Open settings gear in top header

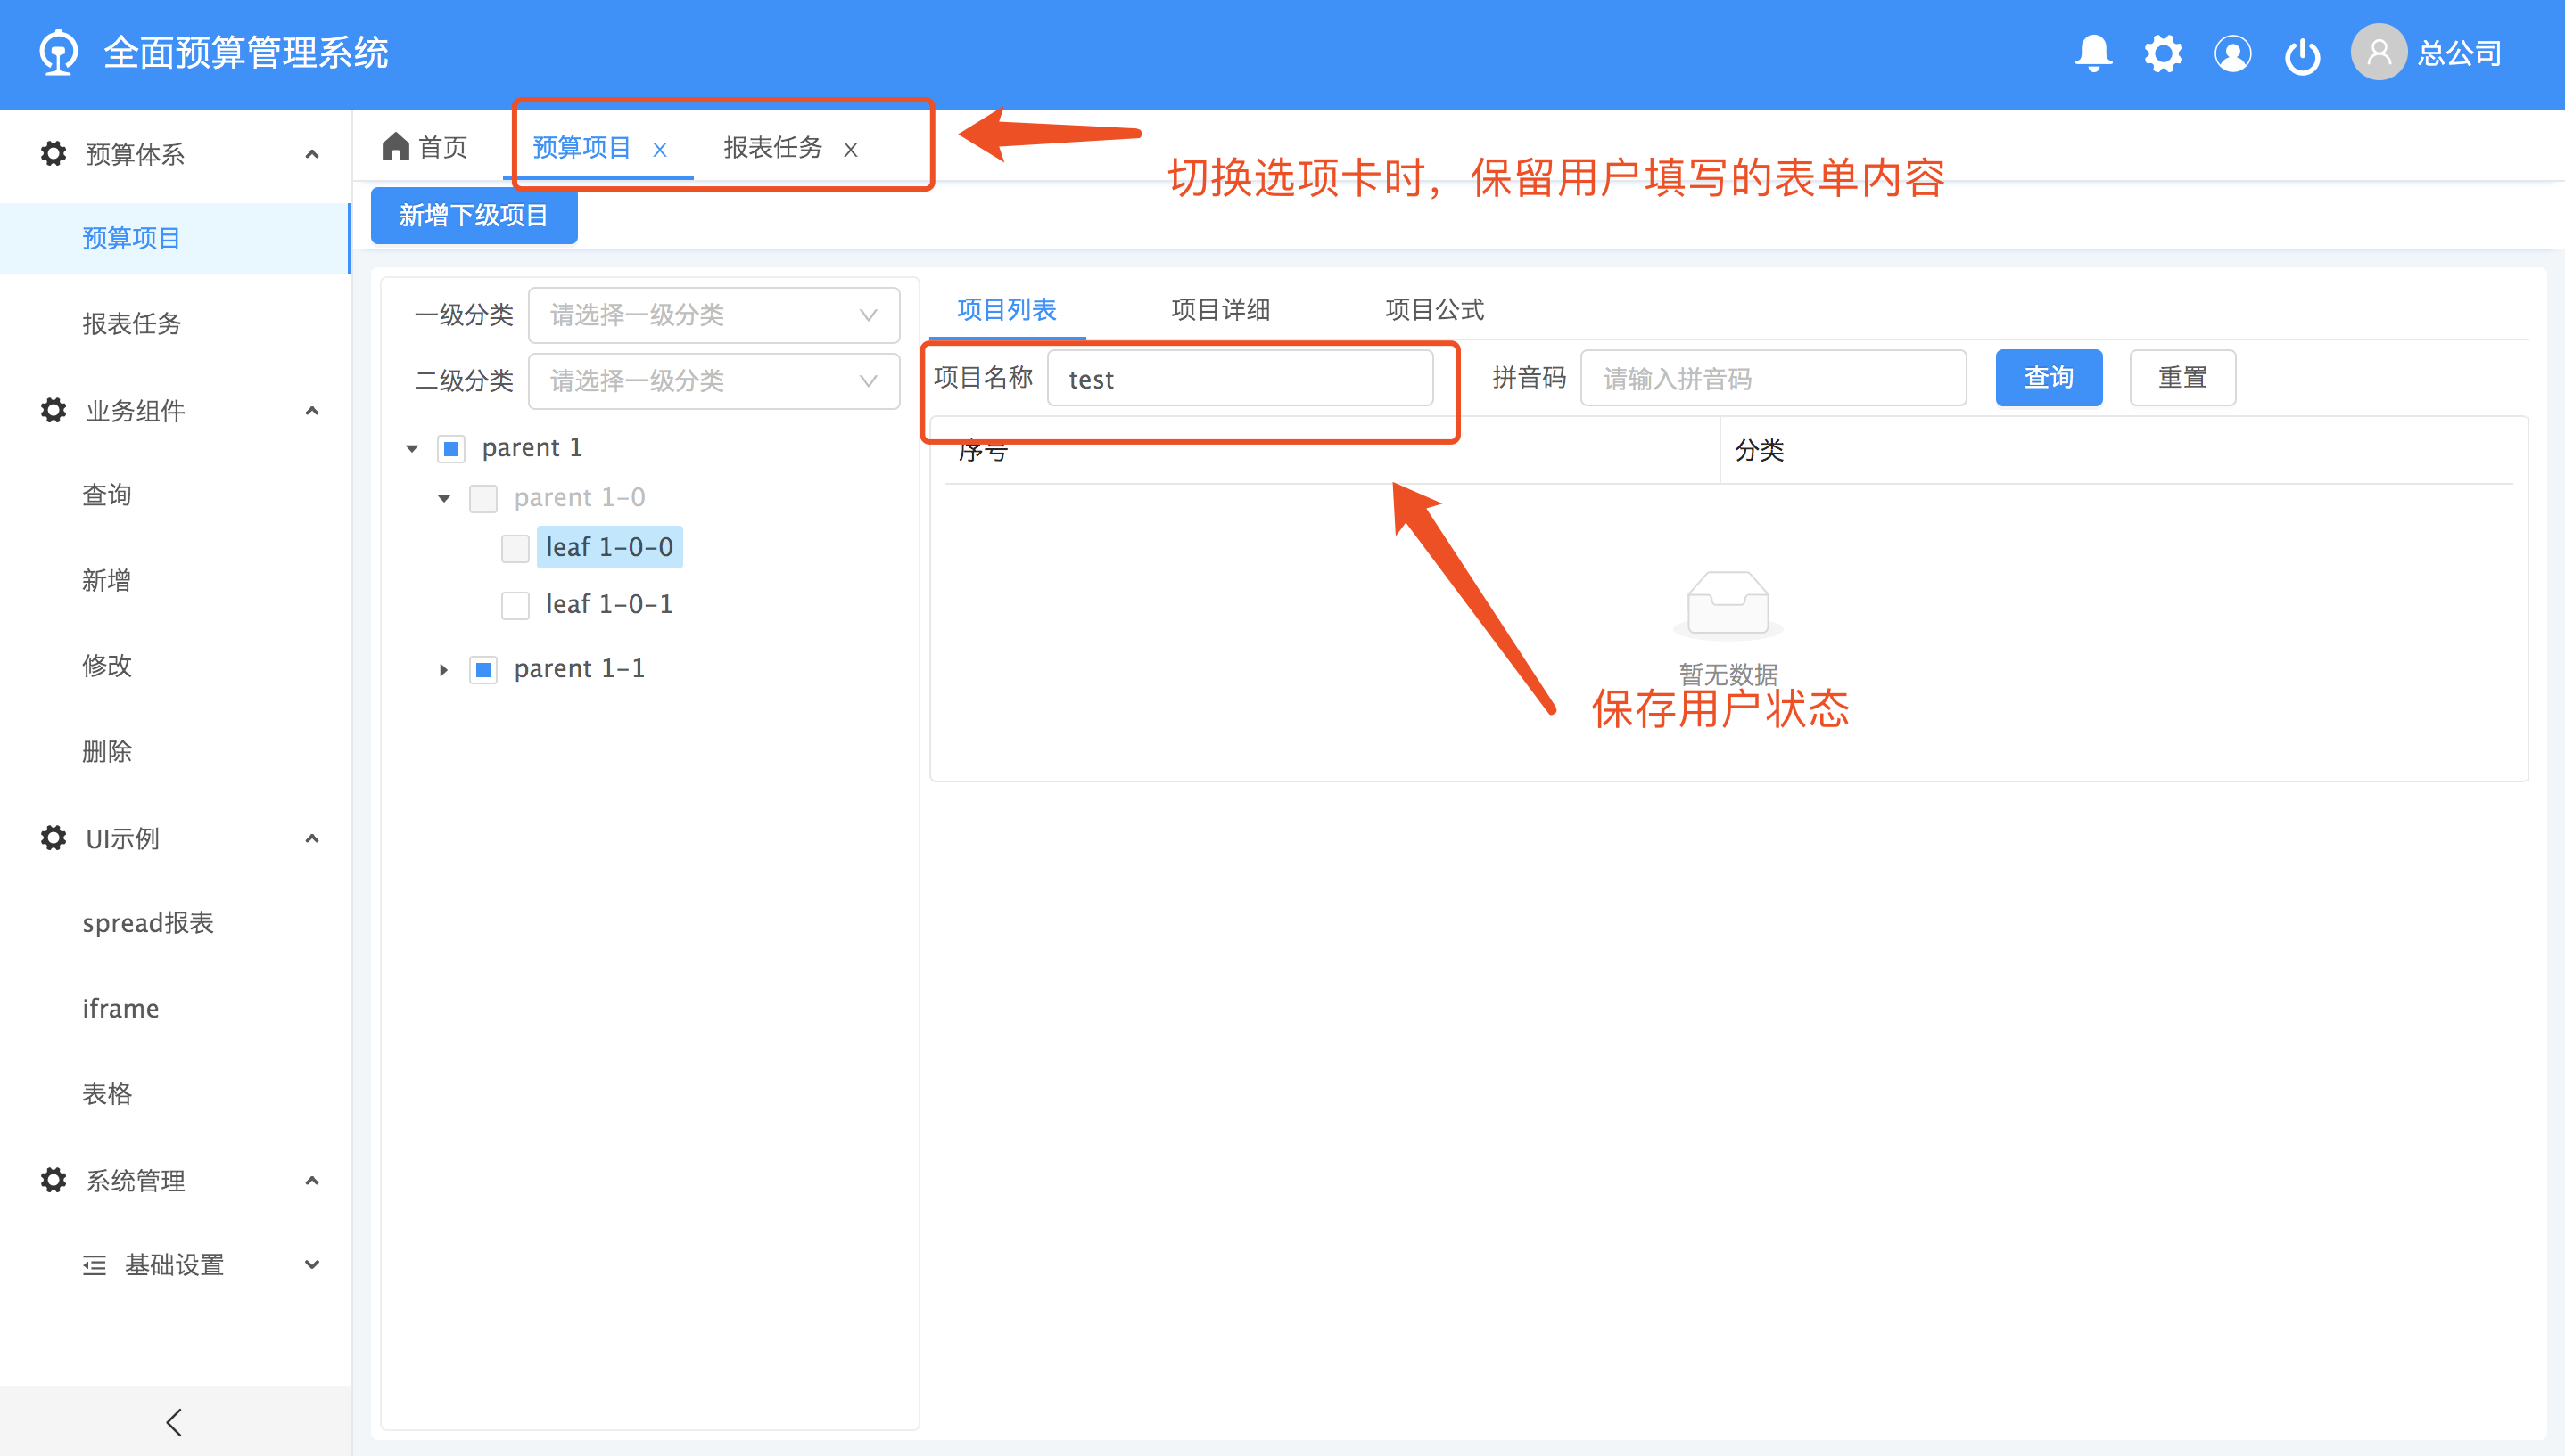pos(2163,53)
